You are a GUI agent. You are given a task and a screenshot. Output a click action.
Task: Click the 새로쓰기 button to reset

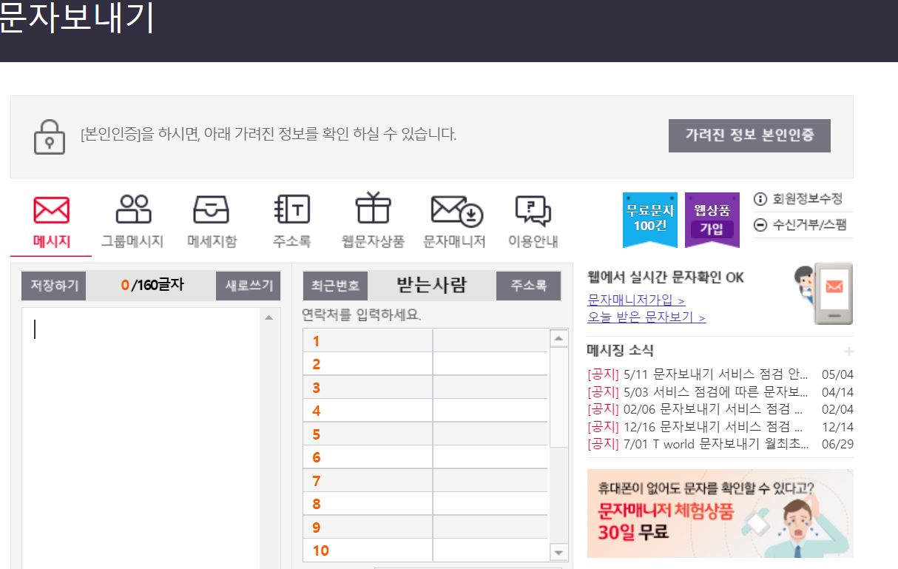pos(248,285)
